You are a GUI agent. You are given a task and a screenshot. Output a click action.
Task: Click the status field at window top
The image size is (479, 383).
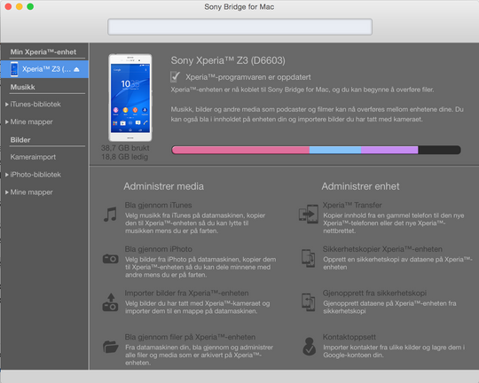[x=239, y=27]
